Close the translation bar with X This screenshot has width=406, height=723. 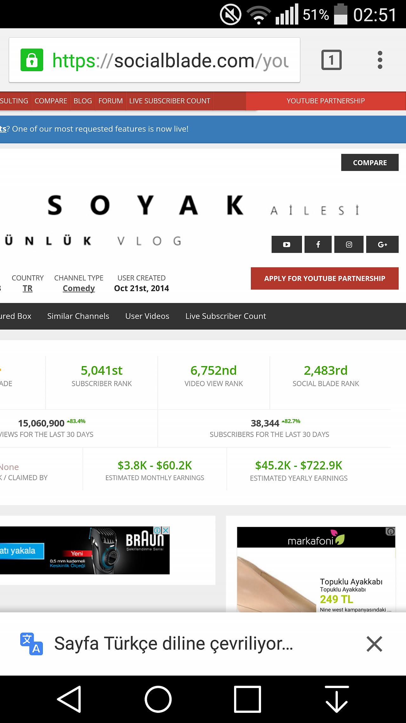(x=374, y=644)
